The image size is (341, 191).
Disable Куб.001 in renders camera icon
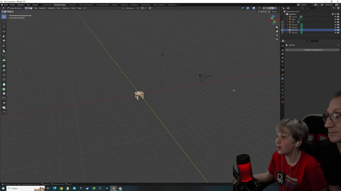pos(338,25)
